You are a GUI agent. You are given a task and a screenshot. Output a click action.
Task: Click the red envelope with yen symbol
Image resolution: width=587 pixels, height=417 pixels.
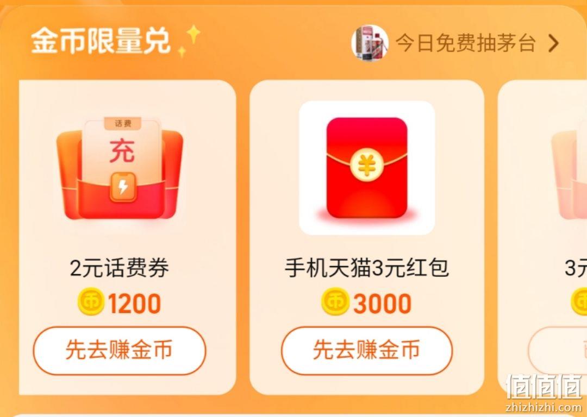click(367, 168)
